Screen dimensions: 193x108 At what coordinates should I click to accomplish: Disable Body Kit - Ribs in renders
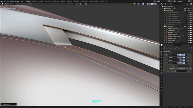(191, 38)
